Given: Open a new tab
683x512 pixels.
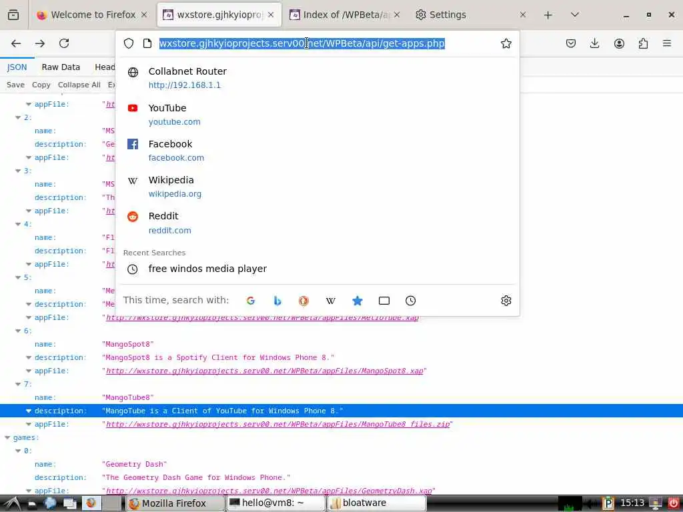Looking at the screenshot, I should [x=548, y=15].
